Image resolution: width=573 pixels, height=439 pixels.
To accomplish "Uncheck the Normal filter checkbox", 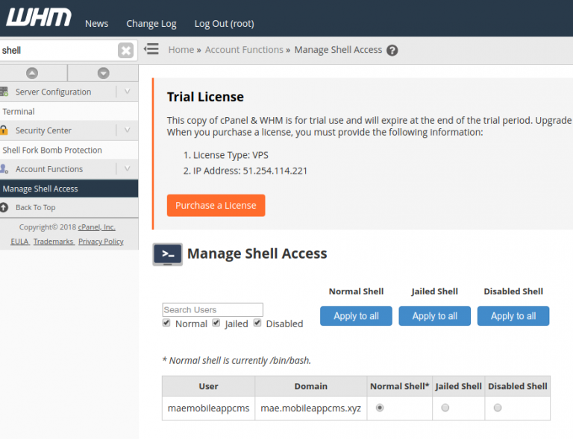I will [167, 323].
